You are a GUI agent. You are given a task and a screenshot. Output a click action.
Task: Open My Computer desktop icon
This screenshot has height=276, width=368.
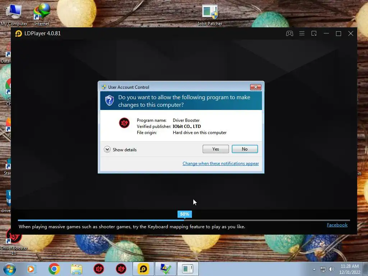pyautogui.click(x=14, y=14)
